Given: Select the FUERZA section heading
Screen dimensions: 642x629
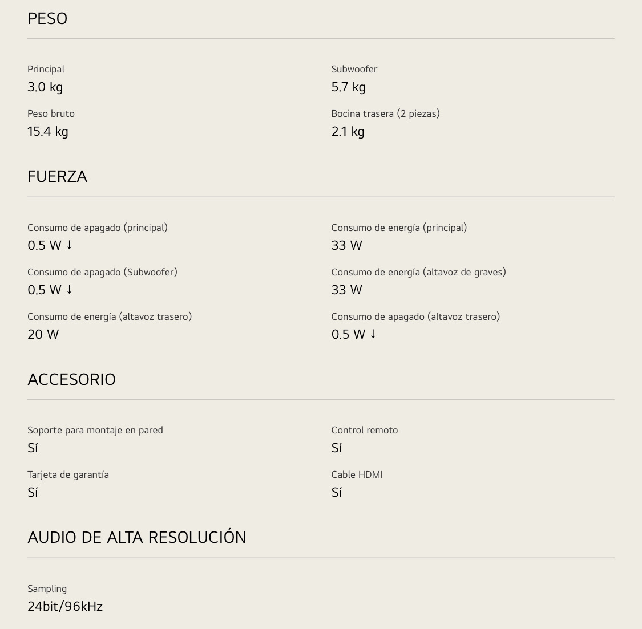Looking at the screenshot, I should (57, 177).
